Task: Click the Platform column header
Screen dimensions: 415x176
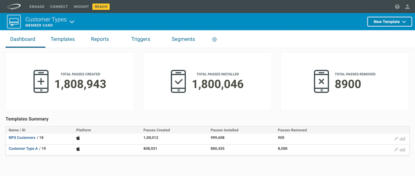Action: [x=83, y=130]
